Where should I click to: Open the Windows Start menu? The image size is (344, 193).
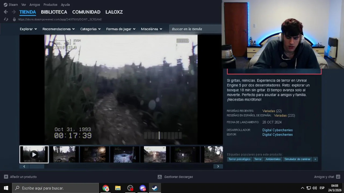click(6, 188)
